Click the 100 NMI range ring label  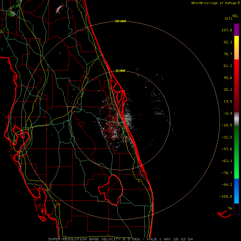coord(120,21)
